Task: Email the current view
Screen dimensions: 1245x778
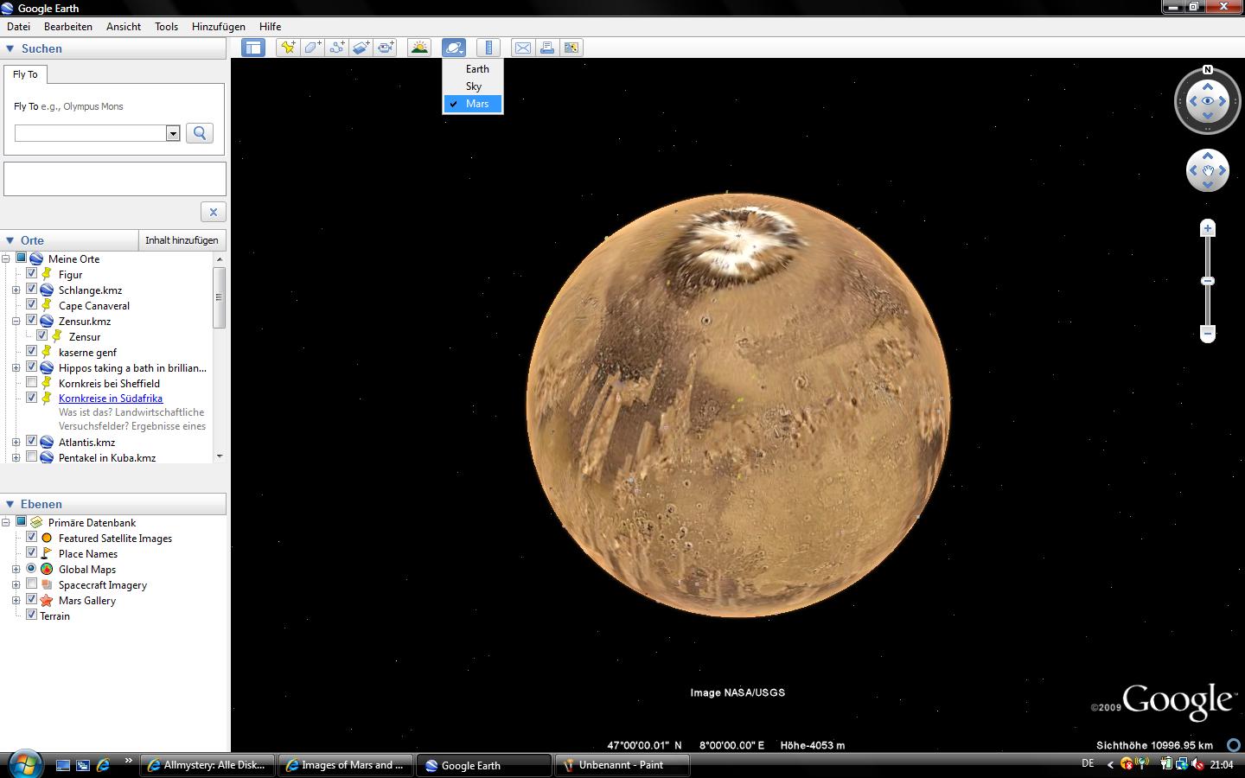Action: [x=523, y=48]
